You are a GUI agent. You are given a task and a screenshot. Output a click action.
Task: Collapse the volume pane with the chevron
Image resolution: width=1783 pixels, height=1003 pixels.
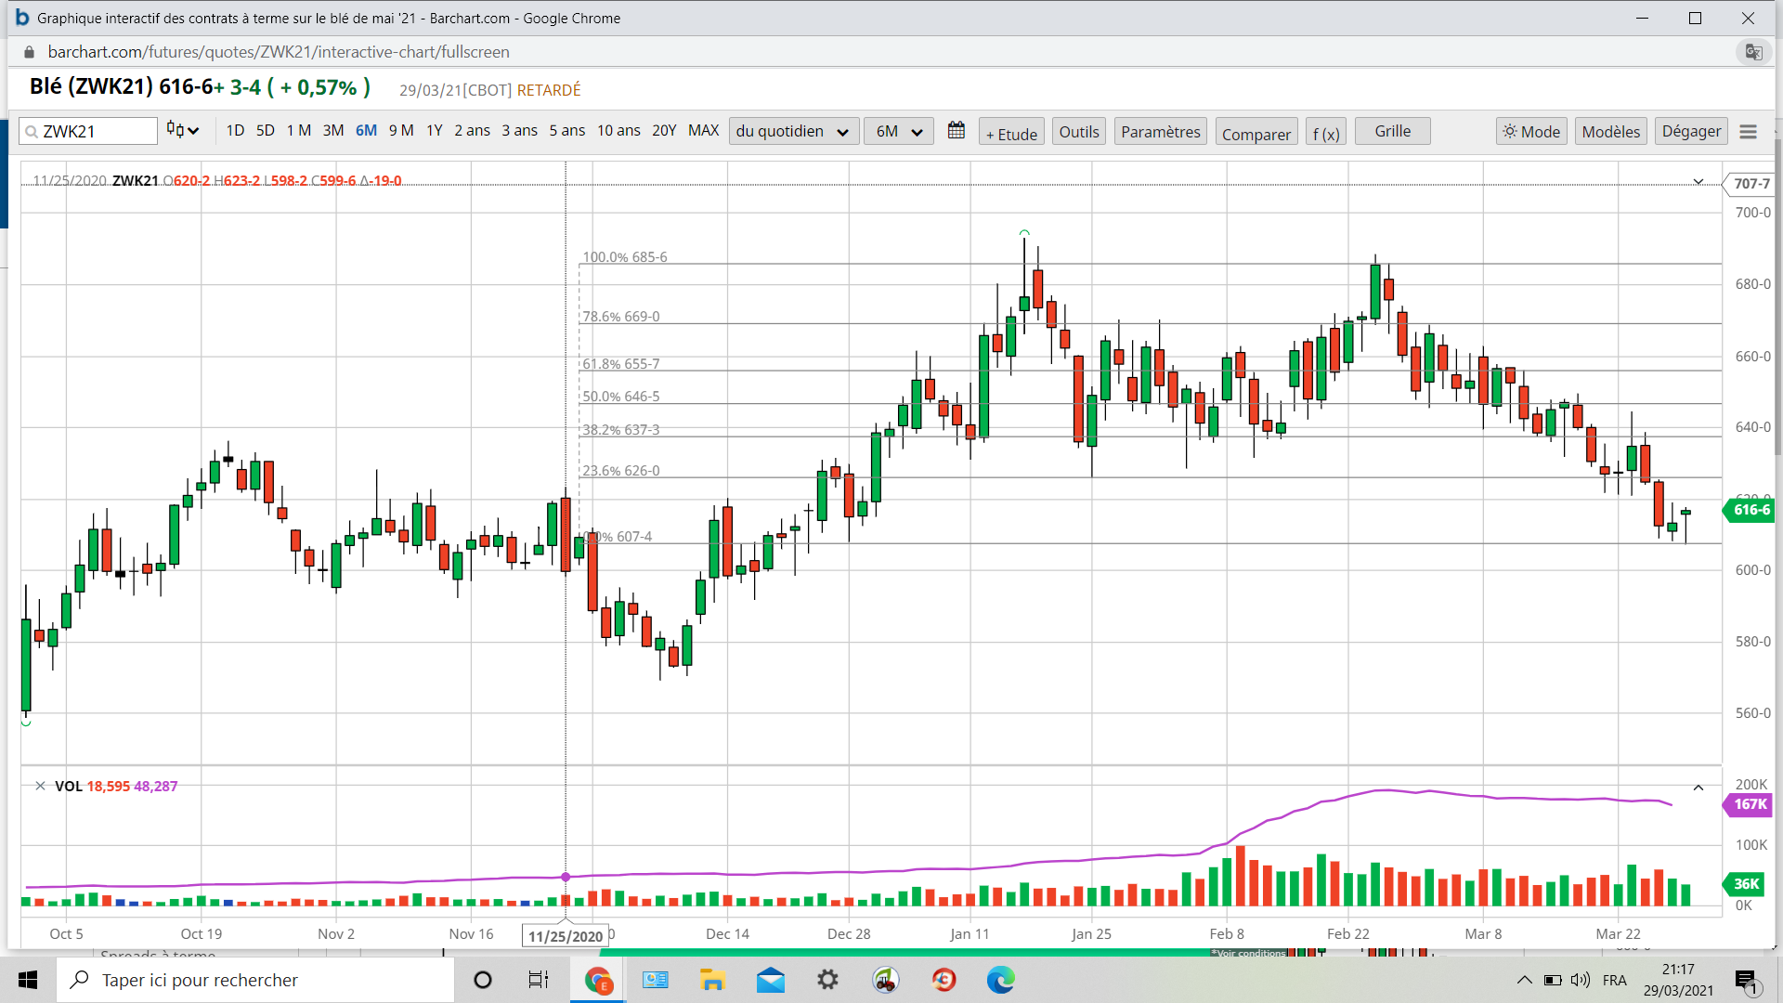point(1698,788)
